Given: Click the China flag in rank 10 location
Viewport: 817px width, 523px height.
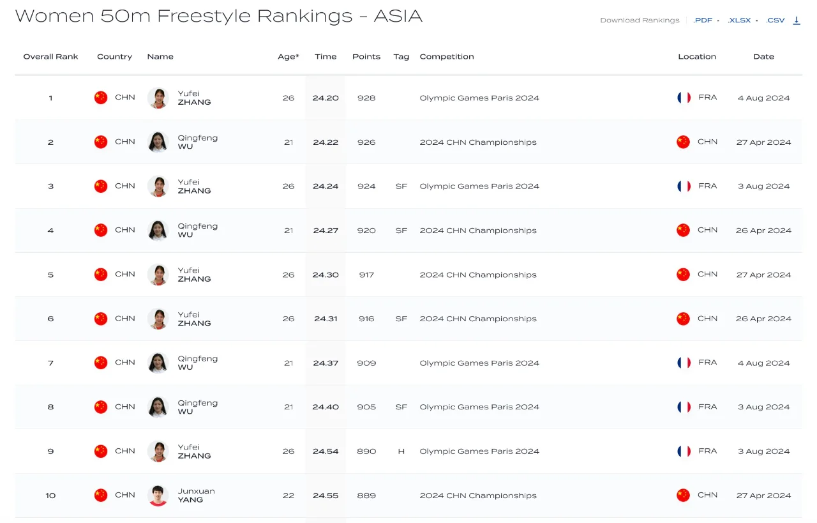Looking at the screenshot, I should point(684,495).
